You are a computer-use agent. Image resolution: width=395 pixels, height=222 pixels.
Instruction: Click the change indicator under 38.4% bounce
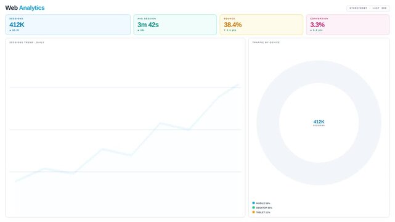point(230,30)
